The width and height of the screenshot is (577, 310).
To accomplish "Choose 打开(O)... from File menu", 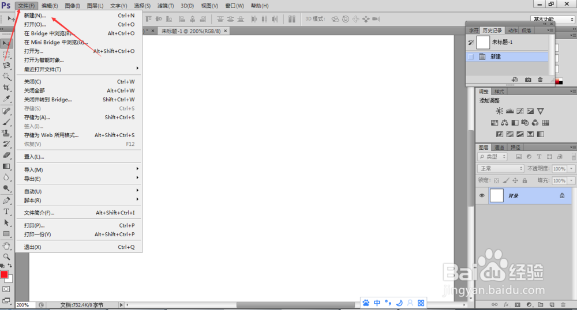I will pos(78,24).
